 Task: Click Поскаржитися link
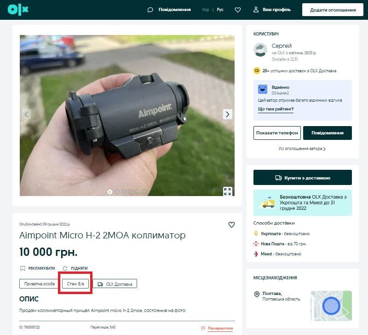pos(220,328)
